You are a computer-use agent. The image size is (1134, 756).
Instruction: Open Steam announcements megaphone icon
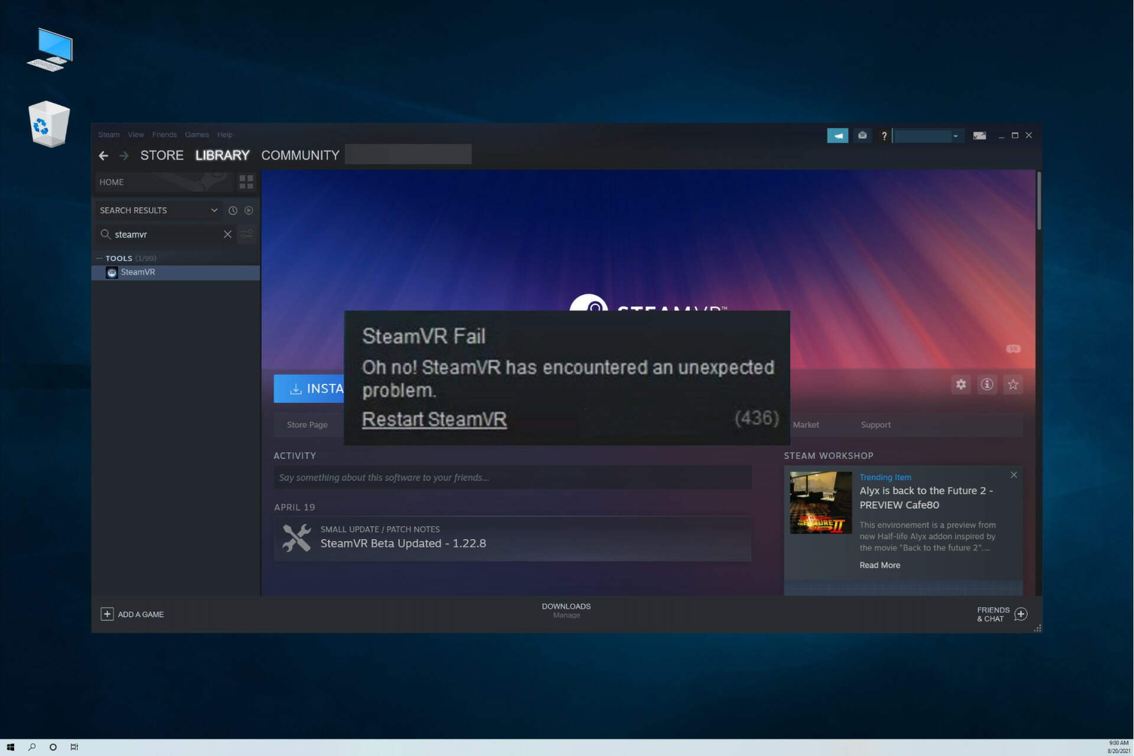[838, 136]
